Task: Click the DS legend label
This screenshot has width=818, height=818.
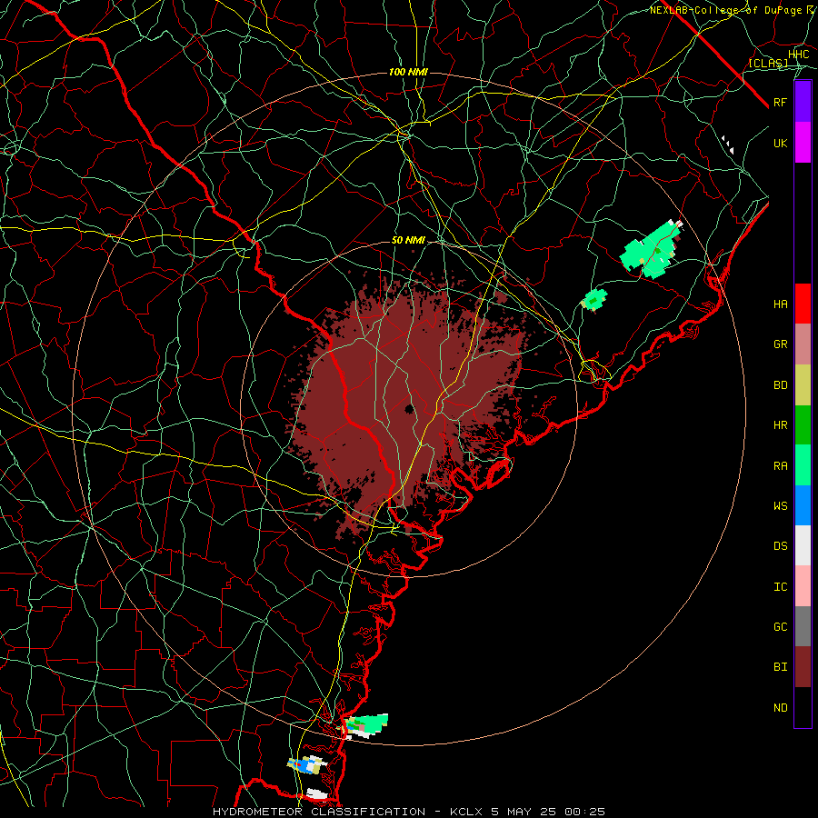Action: click(780, 546)
